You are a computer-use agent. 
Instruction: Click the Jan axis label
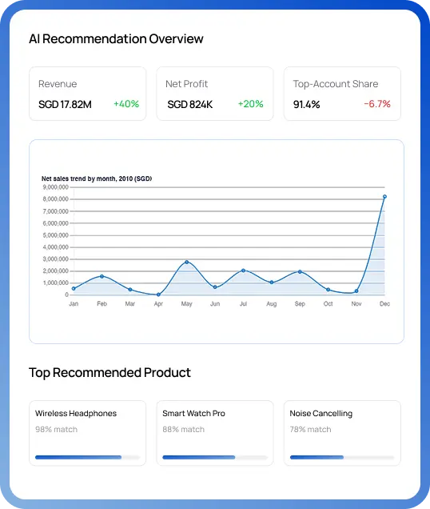click(74, 304)
